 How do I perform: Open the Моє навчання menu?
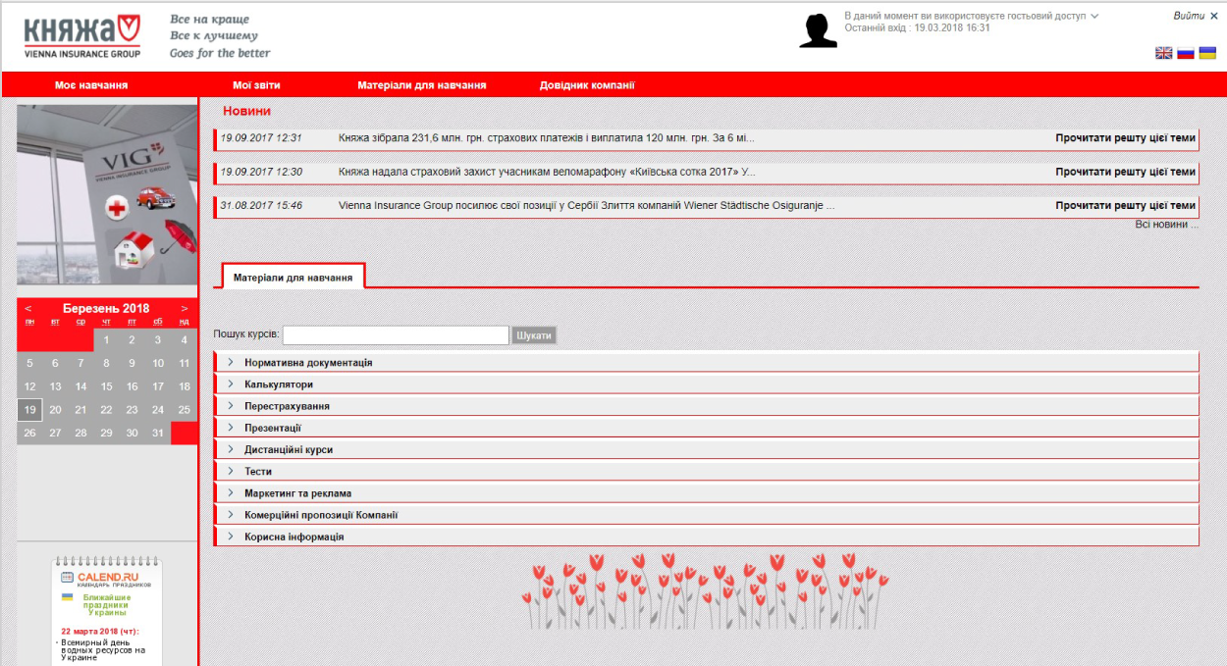91,85
